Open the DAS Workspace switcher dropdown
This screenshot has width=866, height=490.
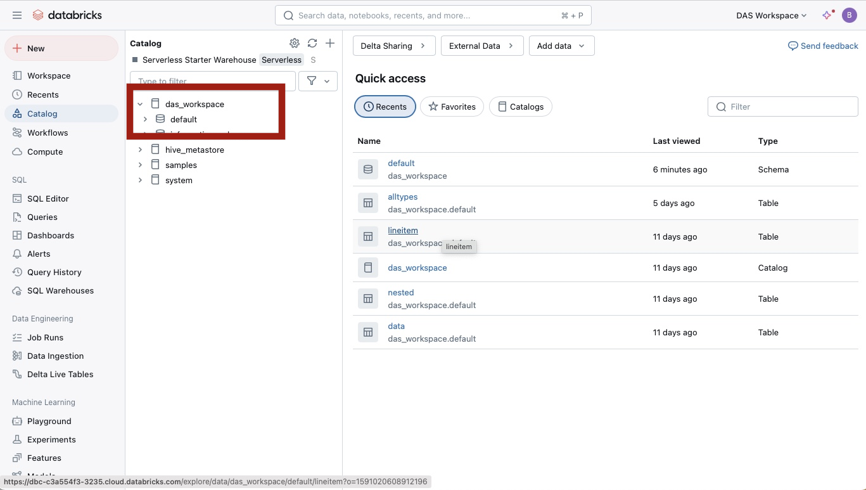[x=772, y=15]
